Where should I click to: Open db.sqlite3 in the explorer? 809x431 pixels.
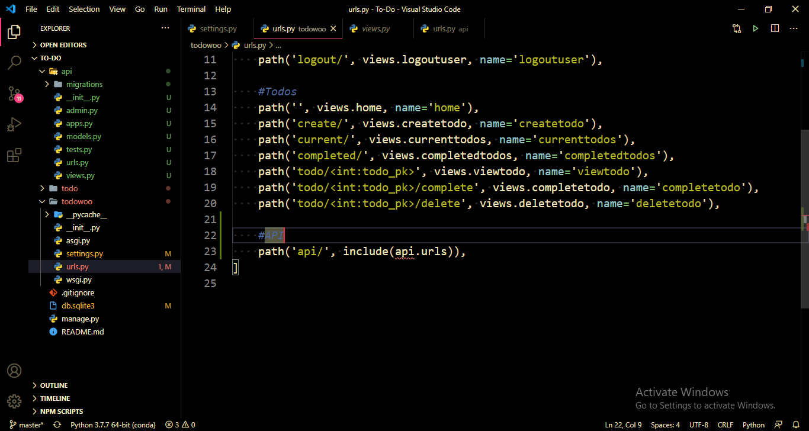click(104, 305)
